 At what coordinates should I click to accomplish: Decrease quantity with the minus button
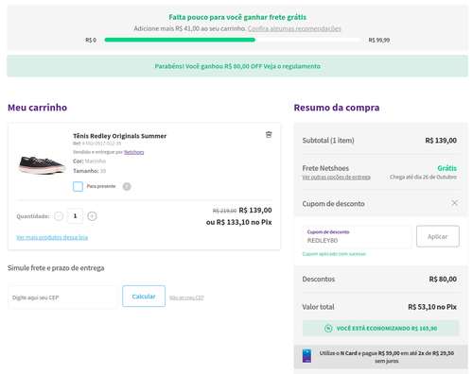[59, 216]
